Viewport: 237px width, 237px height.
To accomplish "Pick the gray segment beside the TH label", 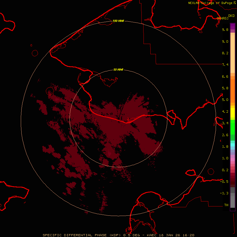I will click(233, 202).
